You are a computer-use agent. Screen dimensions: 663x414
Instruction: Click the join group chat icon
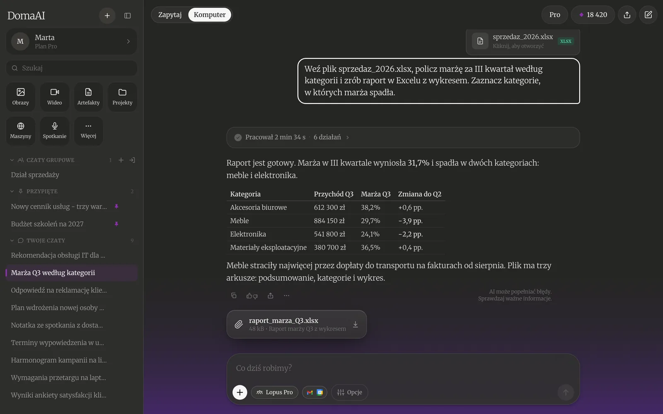132,160
